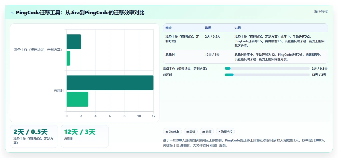Image resolution: width=338 pixels, height=158 pixels.
Task: Click the 准备工作 row description in 说明 column
Action: pos(279,41)
